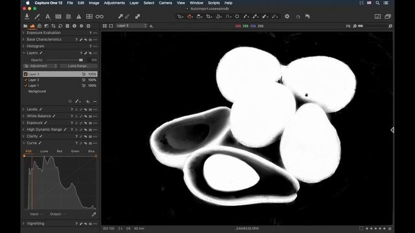Expand the Exposure Evaluation tool

point(23,33)
